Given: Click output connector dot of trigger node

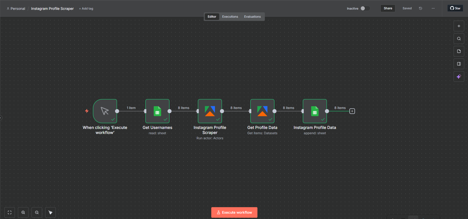Looking at the screenshot, I should point(117,111).
